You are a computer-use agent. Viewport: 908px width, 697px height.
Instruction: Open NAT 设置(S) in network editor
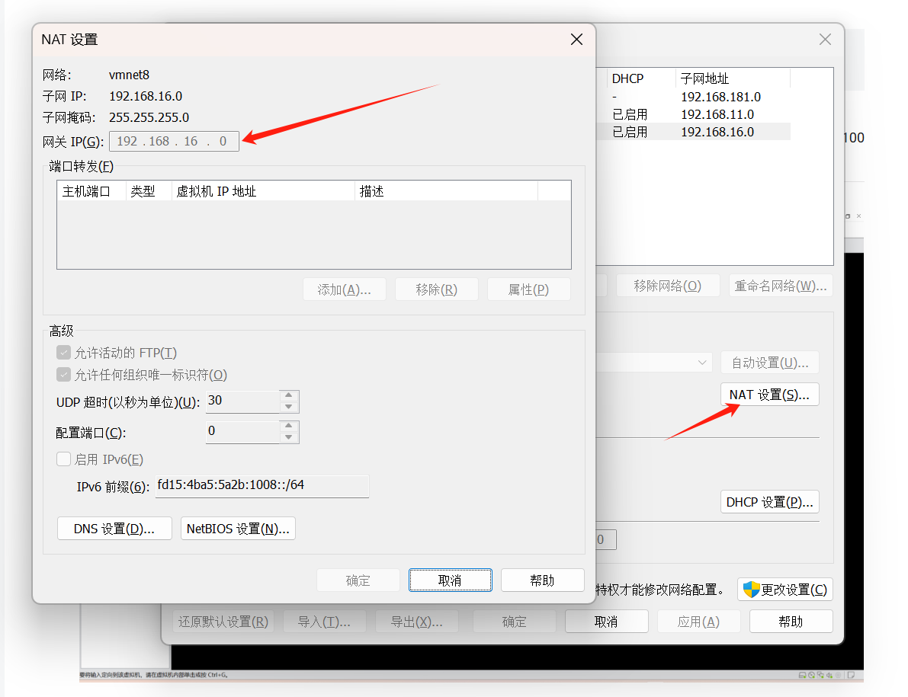coord(769,395)
